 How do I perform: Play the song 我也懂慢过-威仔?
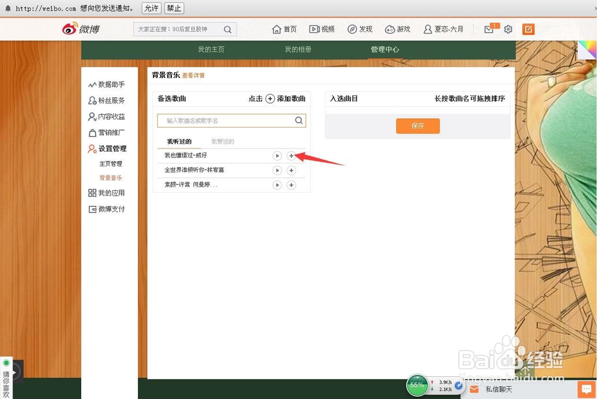pos(277,156)
